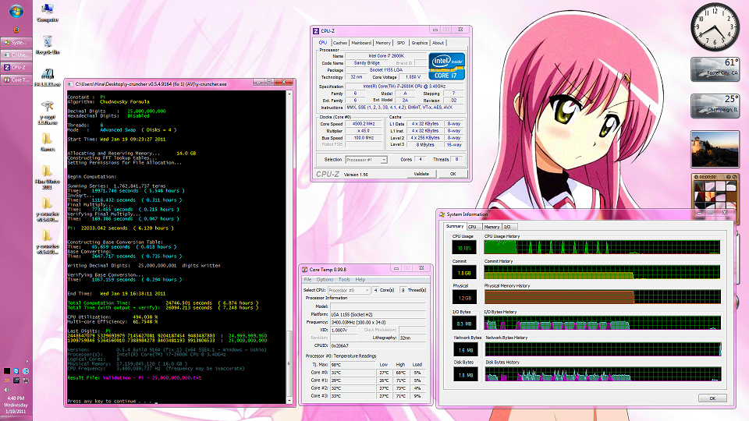Click the CPU-Z taskbar button
The width and height of the screenshot is (749, 421).
[x=17, y=68]
